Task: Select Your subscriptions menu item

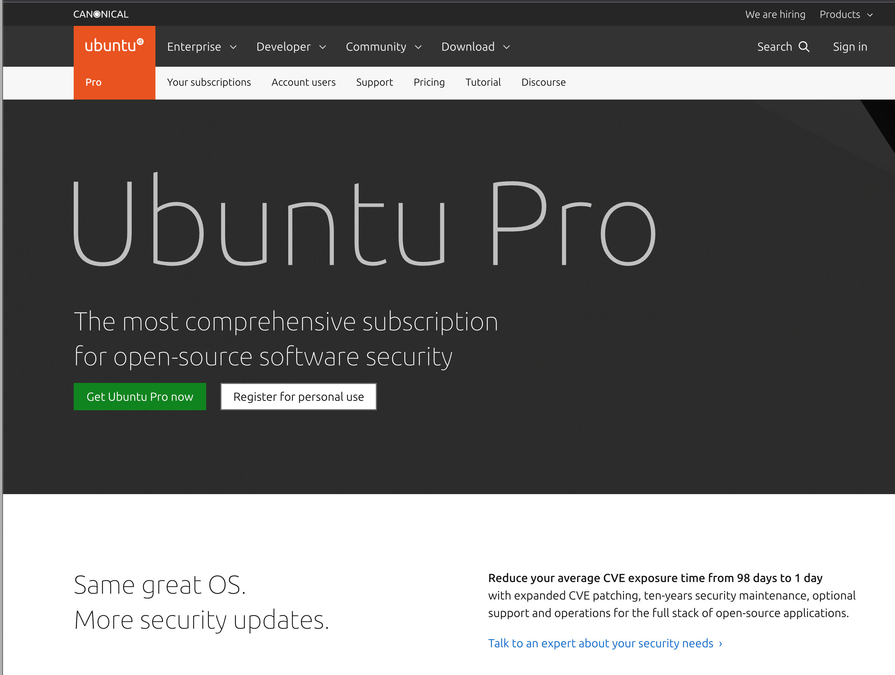Action: coord(208,82)
